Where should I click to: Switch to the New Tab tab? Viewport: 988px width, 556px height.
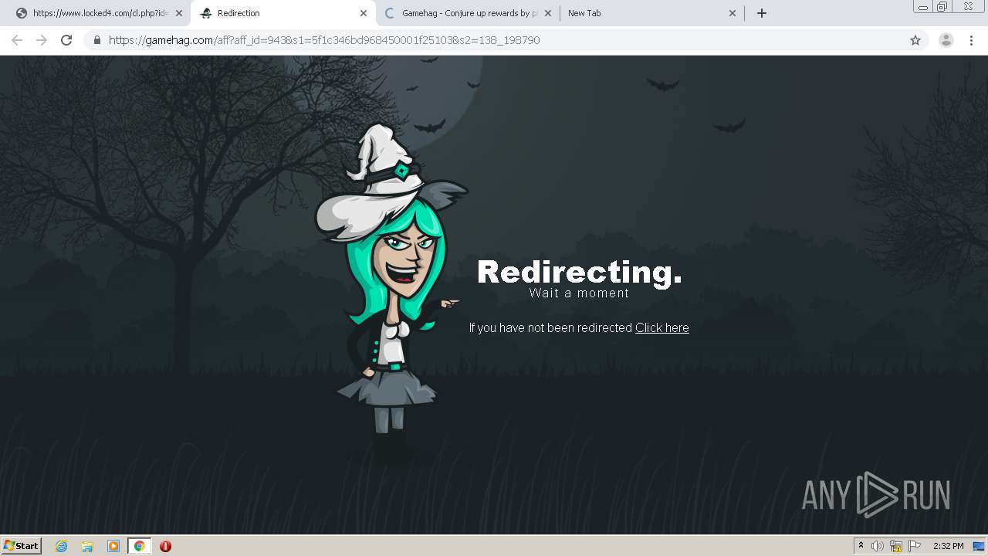point(651,13)
